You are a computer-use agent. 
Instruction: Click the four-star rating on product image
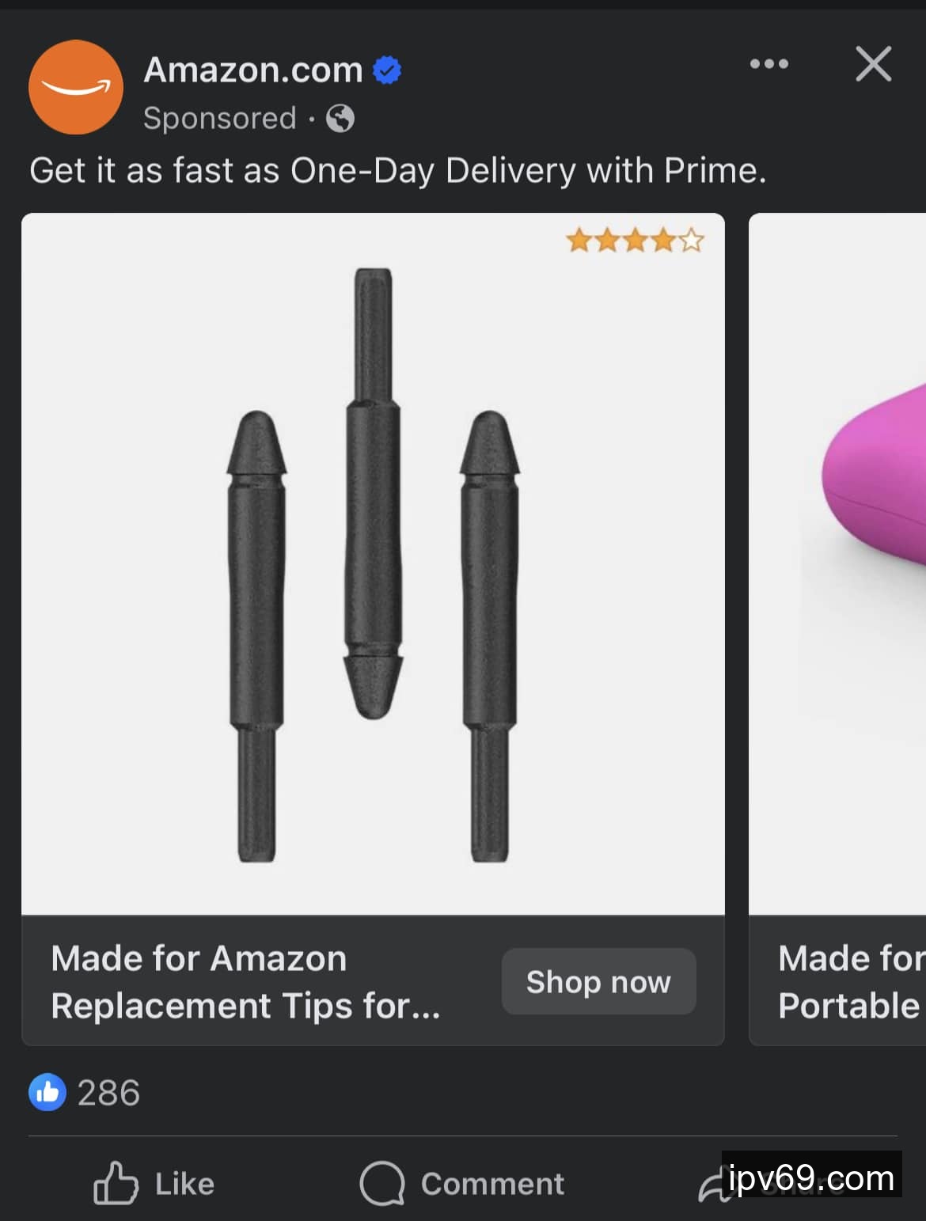point(635,240)
